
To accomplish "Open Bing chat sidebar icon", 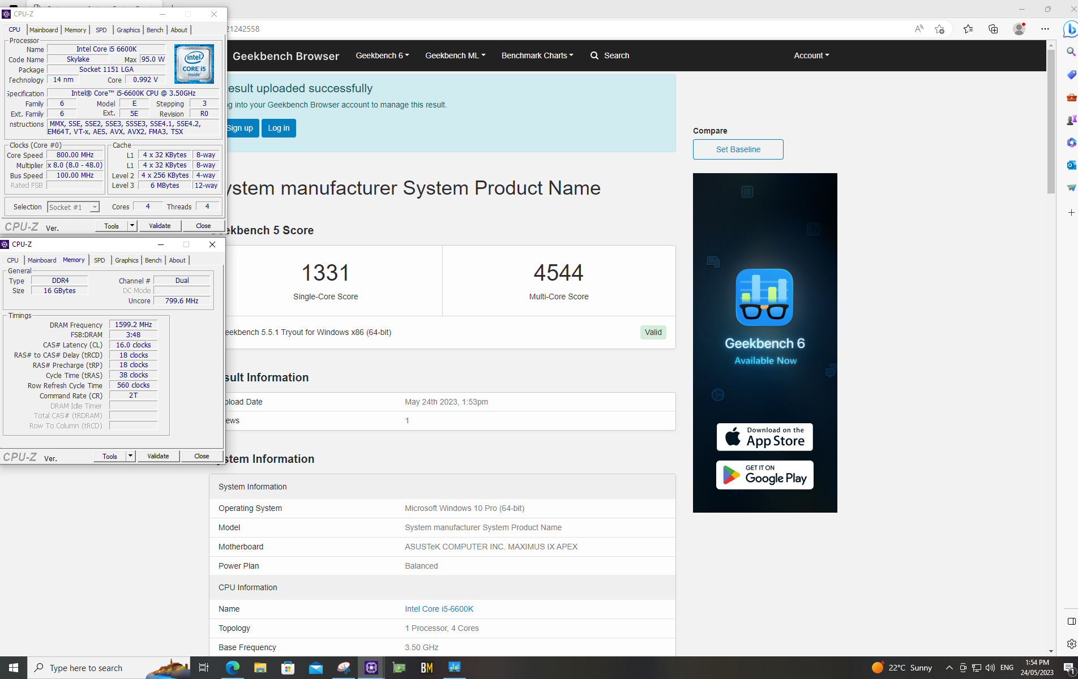I will 1070,29.
